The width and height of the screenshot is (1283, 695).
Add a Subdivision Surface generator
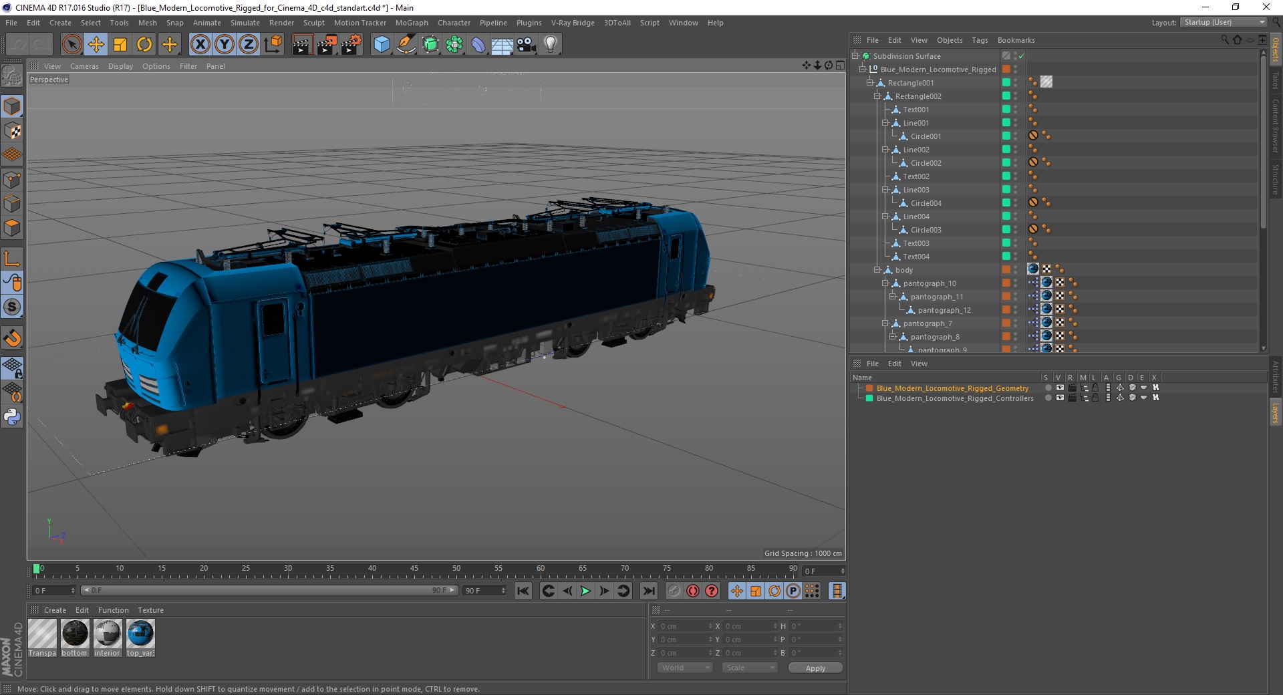tap(431, 45)
